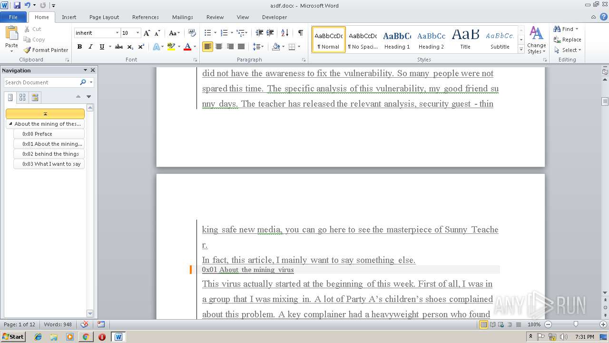Image resolution: width=609 pixels, height=343 pixels.
Task: Browse headings in Navigation pane
Action: click(x=10, y=97)
